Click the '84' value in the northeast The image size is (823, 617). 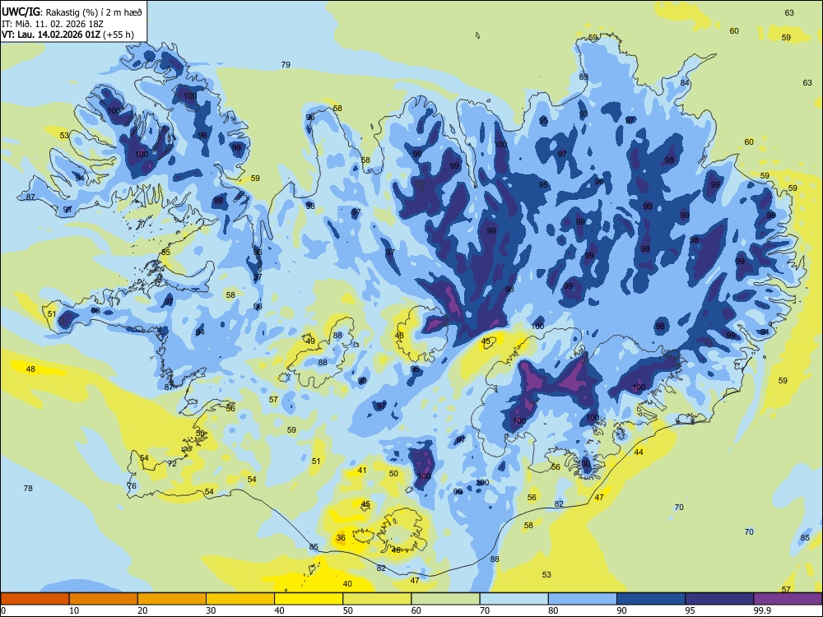point(685,82)
